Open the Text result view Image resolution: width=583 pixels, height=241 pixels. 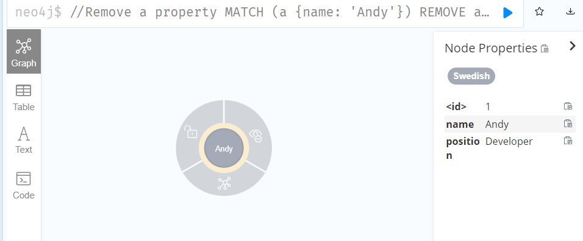[x=24, y=140]
